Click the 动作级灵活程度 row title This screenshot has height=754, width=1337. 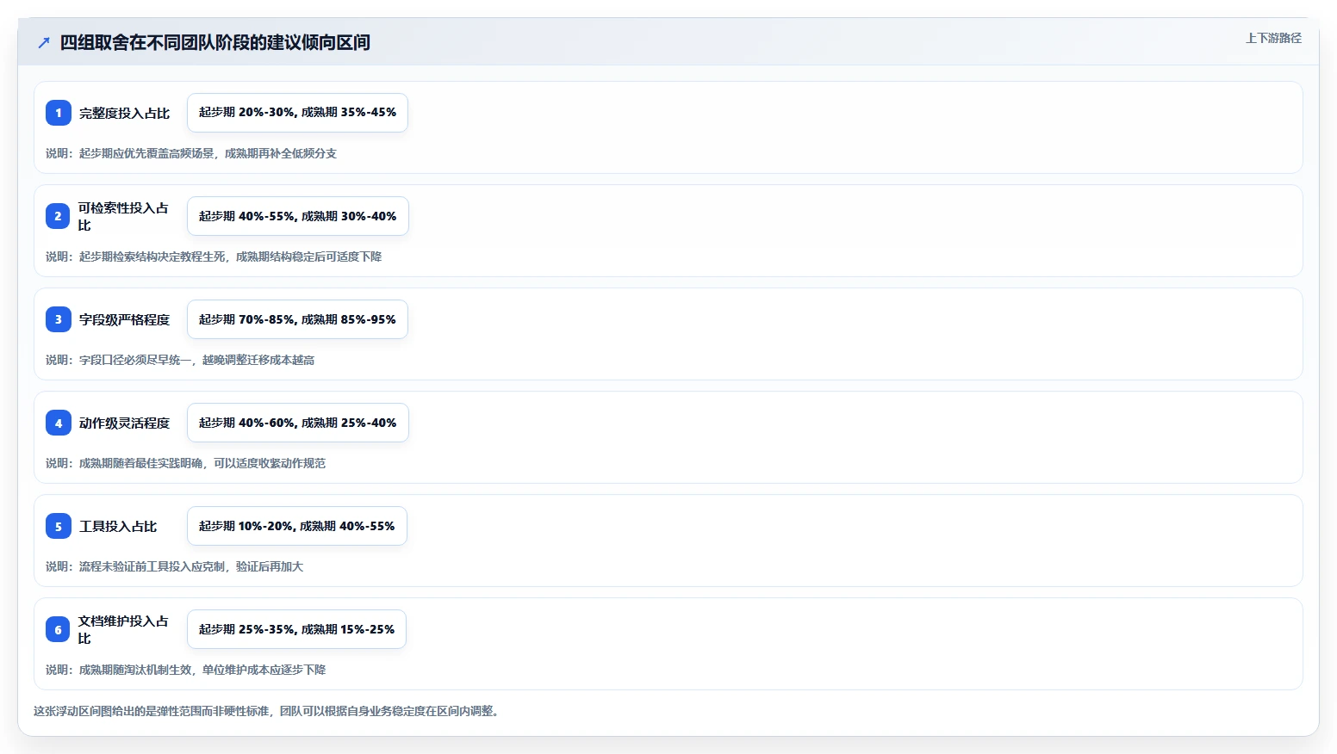125,423
